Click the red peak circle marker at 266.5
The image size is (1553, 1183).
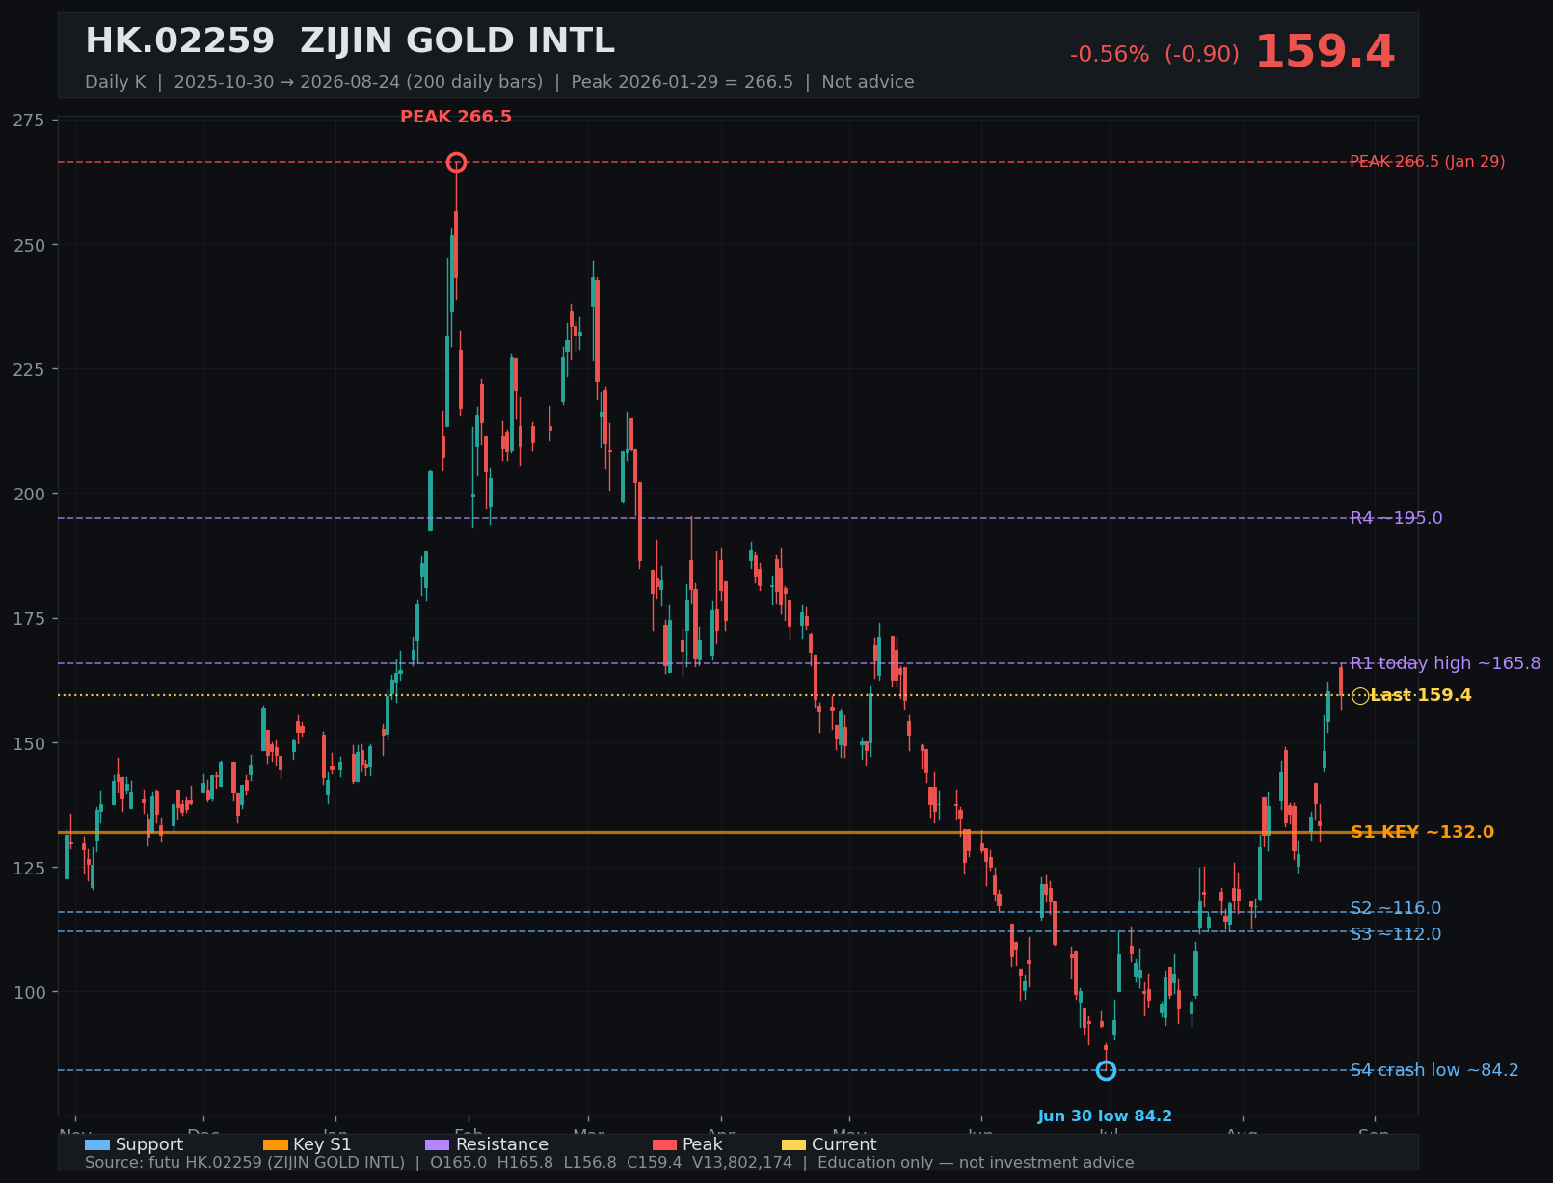click(456, 162)
